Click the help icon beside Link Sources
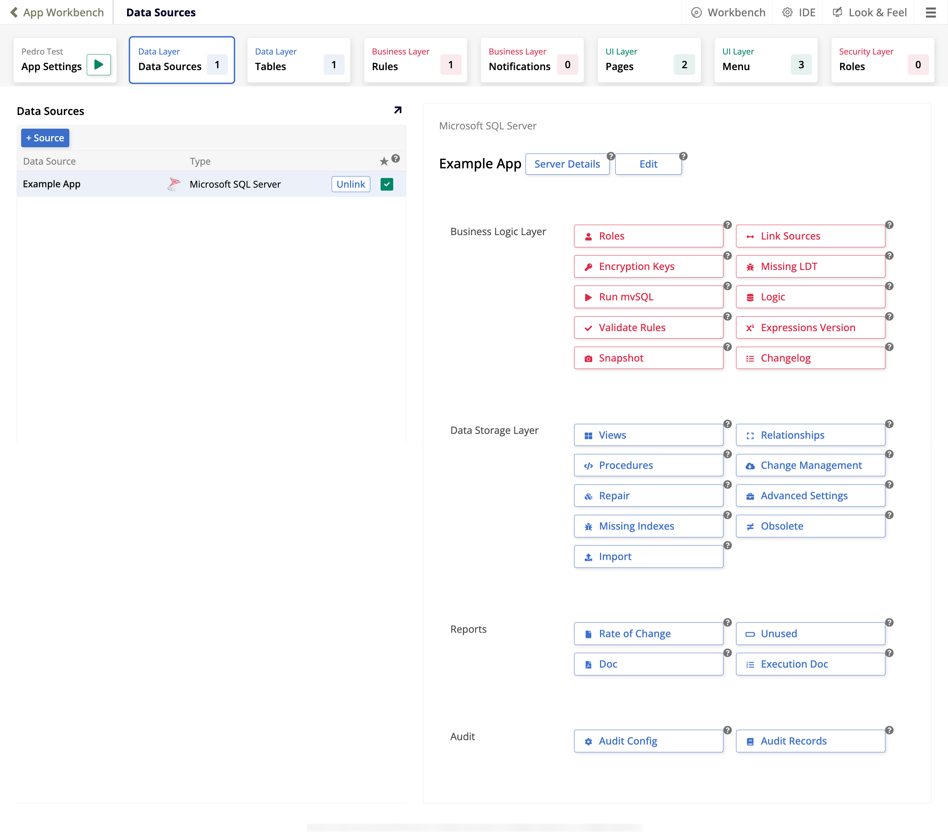This screenshot has width=948, height=834. click(x=889, y=225)
